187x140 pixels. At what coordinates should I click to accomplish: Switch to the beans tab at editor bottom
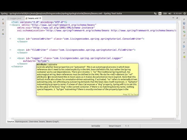[x=42, y=122]
